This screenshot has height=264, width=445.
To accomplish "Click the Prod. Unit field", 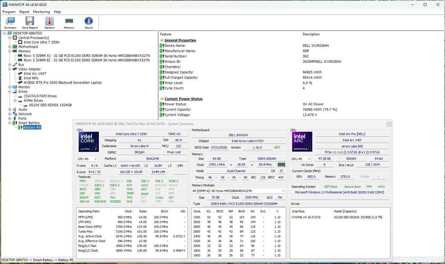I will pos(174,152).
